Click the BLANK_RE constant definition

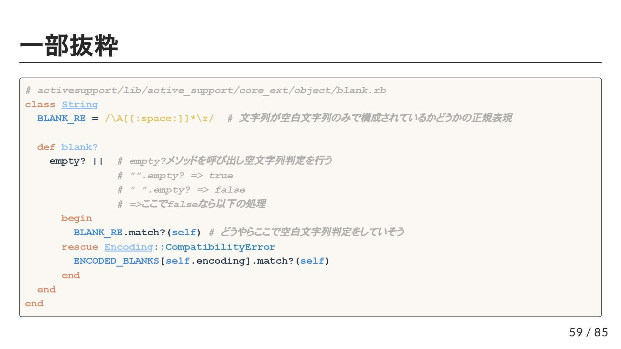point(61,119)
